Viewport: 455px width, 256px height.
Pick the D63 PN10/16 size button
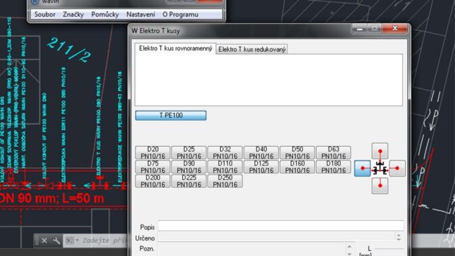333,153
